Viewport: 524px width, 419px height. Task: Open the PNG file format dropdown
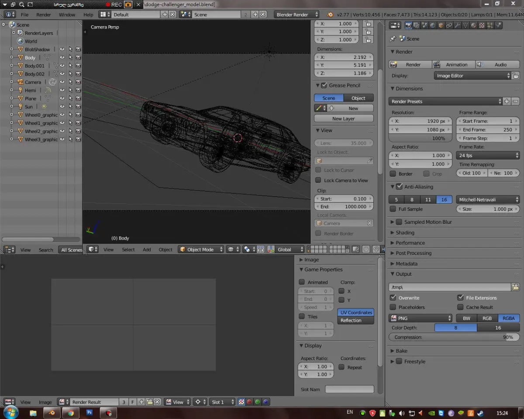point(421,318)
